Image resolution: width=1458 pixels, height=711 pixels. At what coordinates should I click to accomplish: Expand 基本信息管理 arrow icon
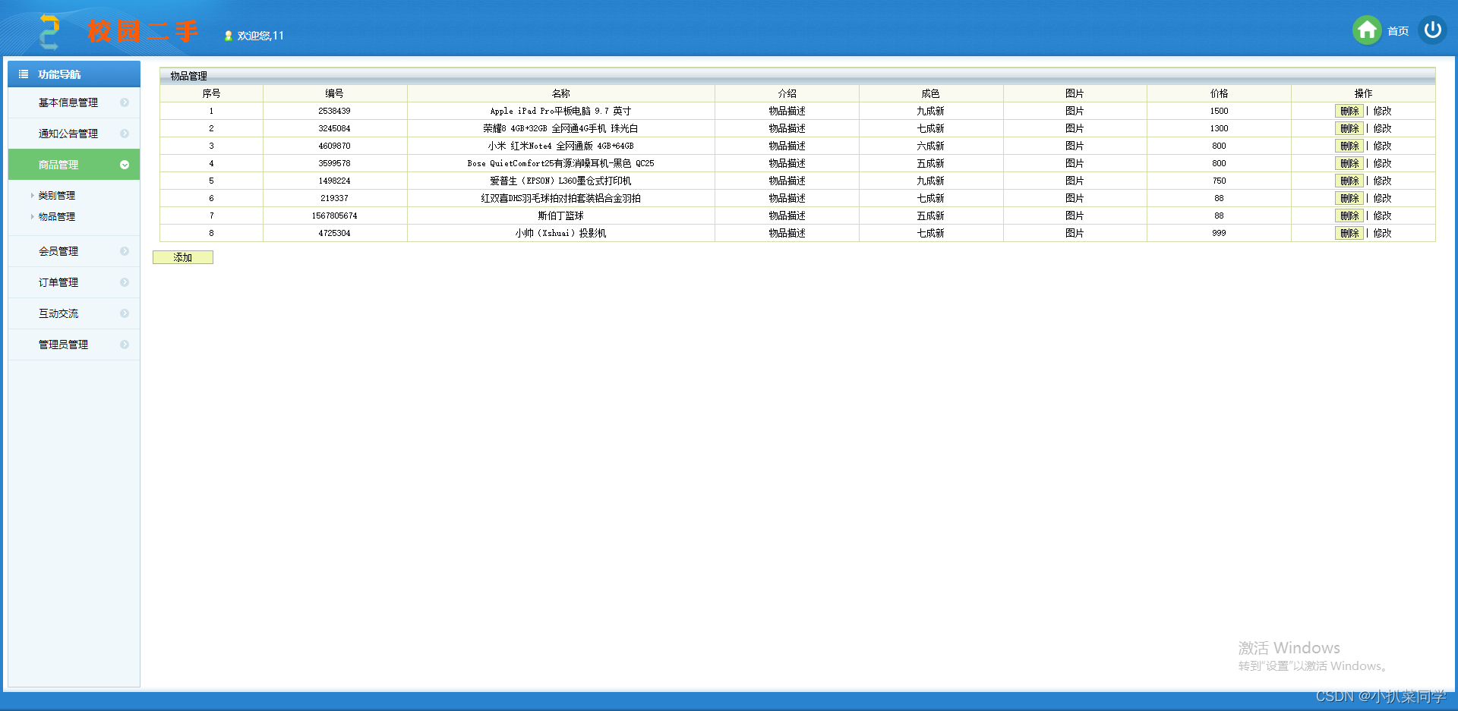click(x=125, y=102)
